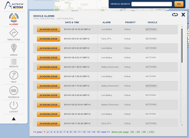189x138 pixels.
Task: Click Panic (PT) alarm at 9:41:22
Action: pos(106,39)
